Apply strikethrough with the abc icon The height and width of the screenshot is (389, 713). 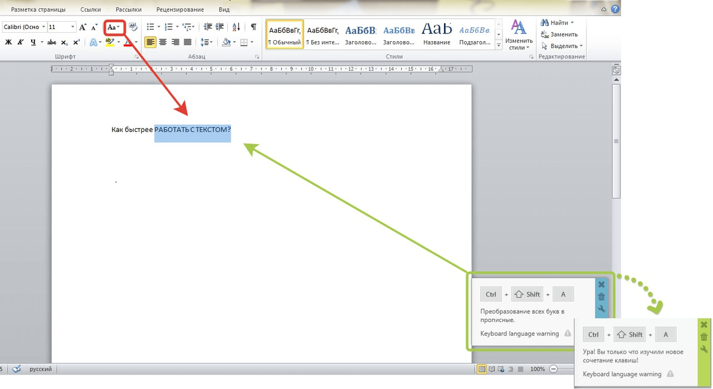click(x=52, y=42)
